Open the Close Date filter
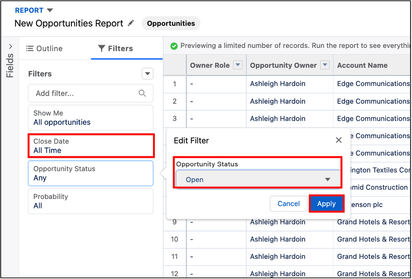This screenshot has height=279, width=412. point(91,145)
